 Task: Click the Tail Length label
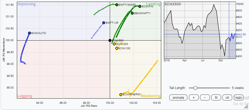[178, 88]
